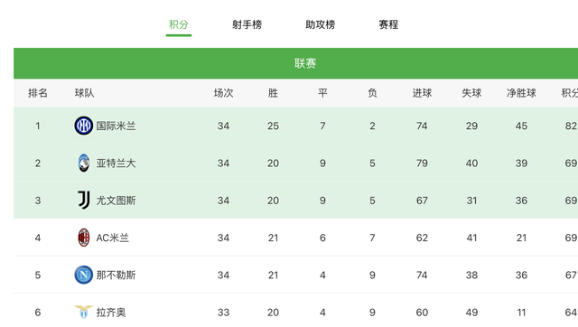Screen dimensions: 578x327
Task: Click the green 联赛 header bar
Action: 295,63
